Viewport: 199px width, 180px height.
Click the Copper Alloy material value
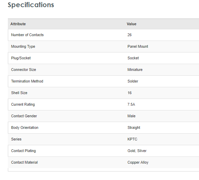pyautogui.click(x=138, y=162)
